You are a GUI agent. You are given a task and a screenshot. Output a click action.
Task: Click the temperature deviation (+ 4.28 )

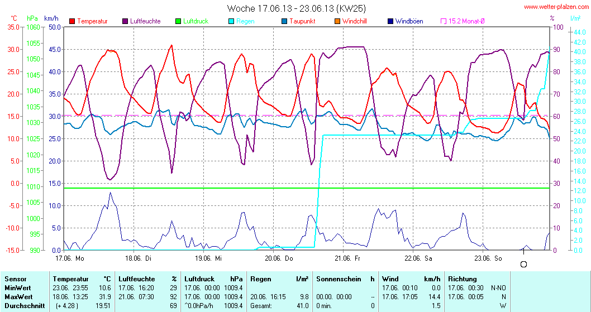[x=67, y=306]
